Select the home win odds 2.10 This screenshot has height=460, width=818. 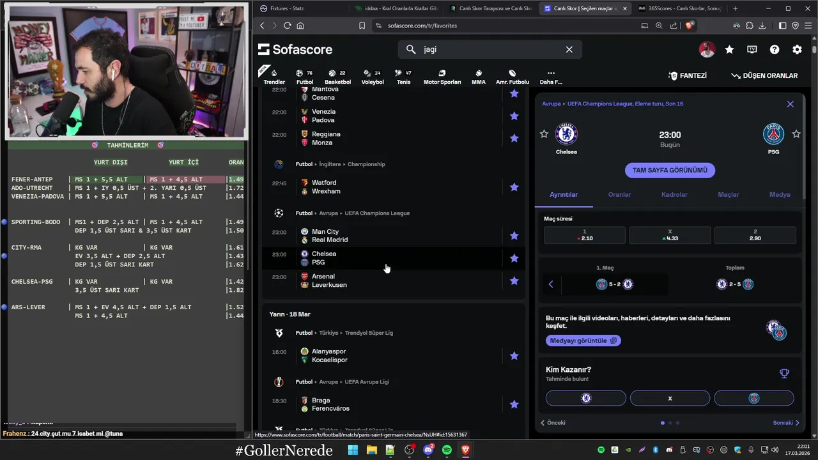(585, 235)
